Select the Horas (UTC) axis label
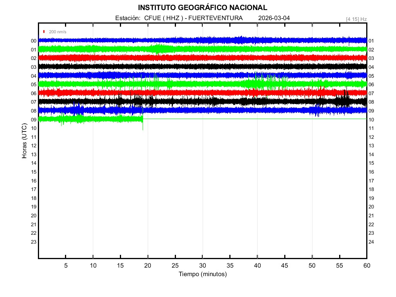This screenshot has height=297, width=396. tap(24, 141)
